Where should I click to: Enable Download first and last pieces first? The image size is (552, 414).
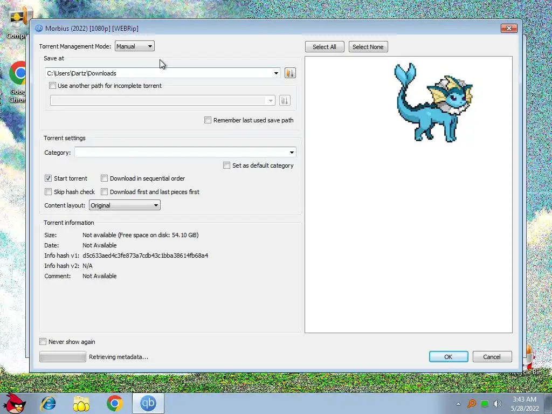click(x=104, y=191)
